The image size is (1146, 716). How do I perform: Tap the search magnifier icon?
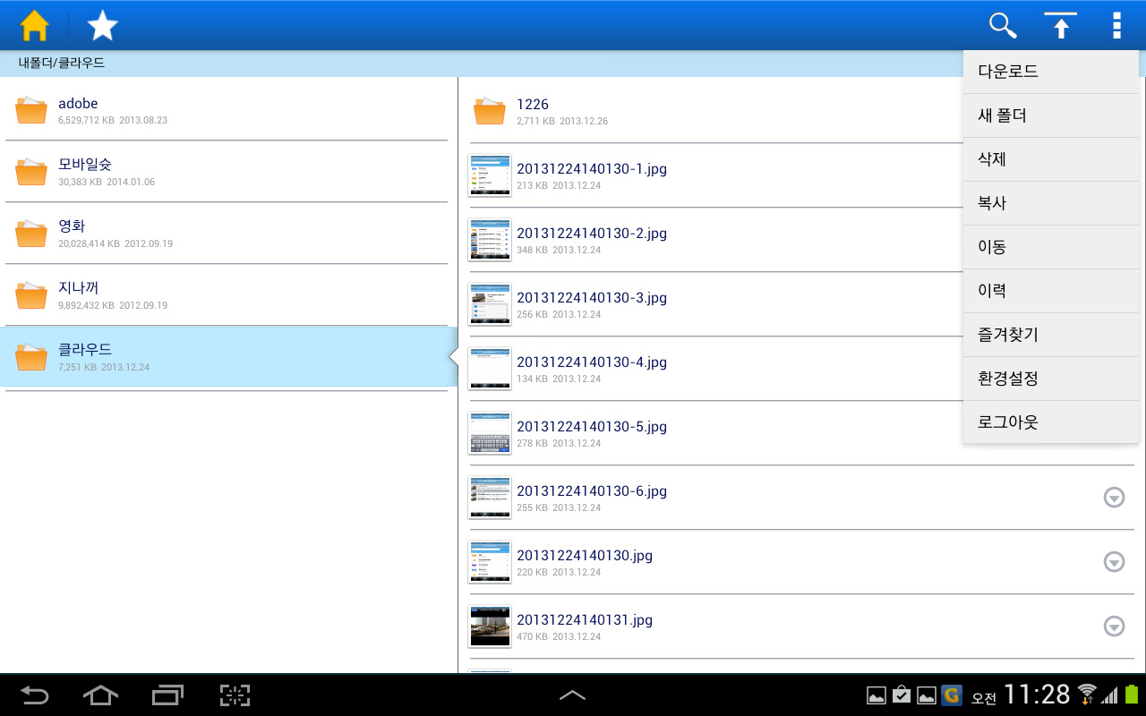(x=1003, y=26)
